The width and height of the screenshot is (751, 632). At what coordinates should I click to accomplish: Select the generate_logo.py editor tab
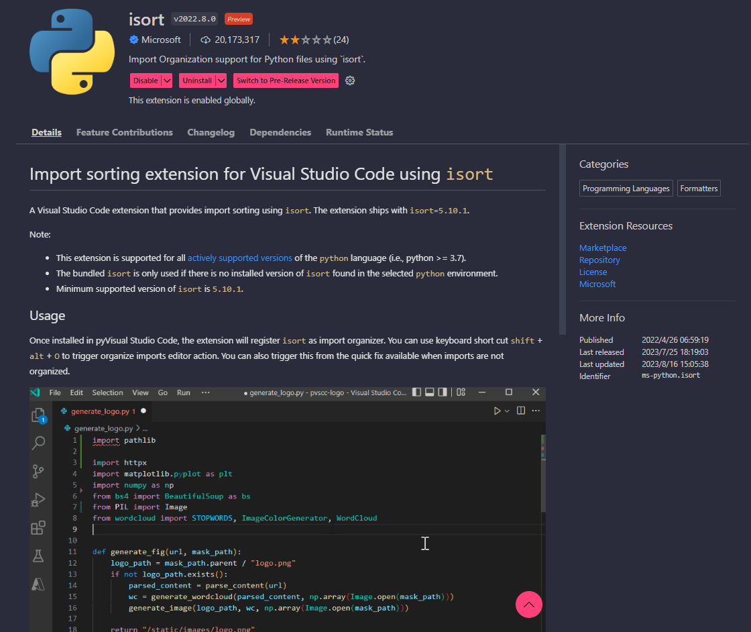coord(103,411)
